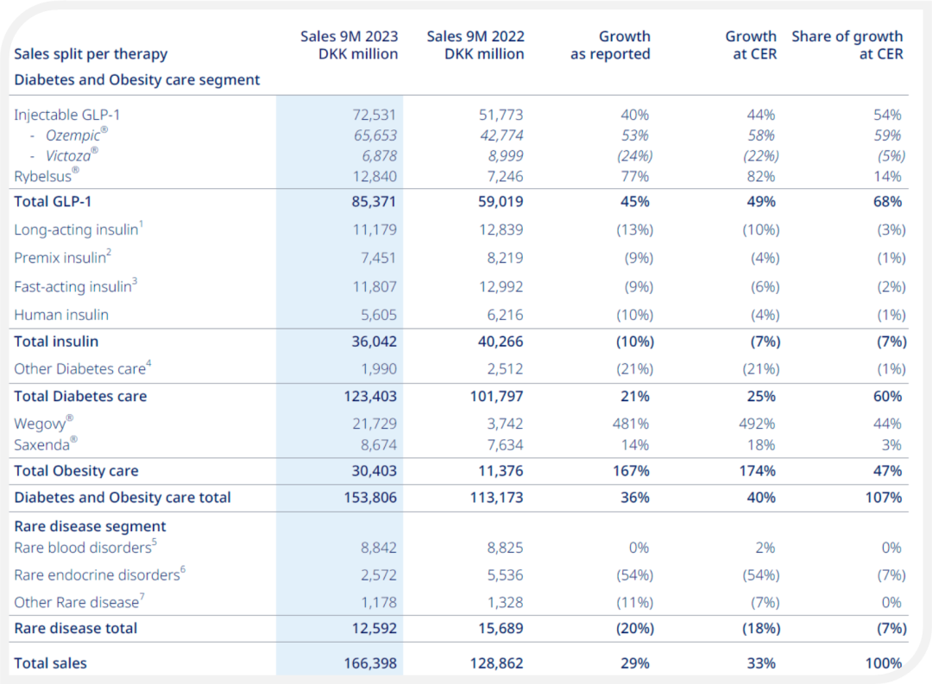Image resolution: width=932 pixels, height=684 pixels.
Task: Click Human insulin 2022 value 6,216
Action: click(505, 314)
